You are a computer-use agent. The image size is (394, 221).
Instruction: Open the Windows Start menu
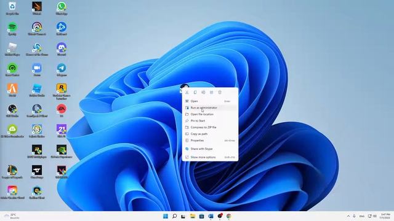(166, 216)
